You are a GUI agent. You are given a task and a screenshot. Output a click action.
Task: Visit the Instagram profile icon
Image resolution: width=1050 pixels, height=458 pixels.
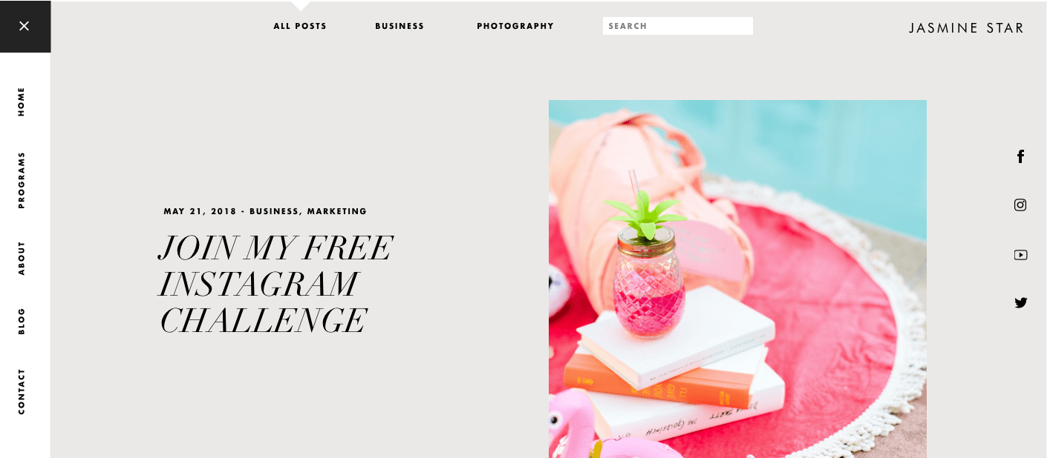(x=1020, y=205)
